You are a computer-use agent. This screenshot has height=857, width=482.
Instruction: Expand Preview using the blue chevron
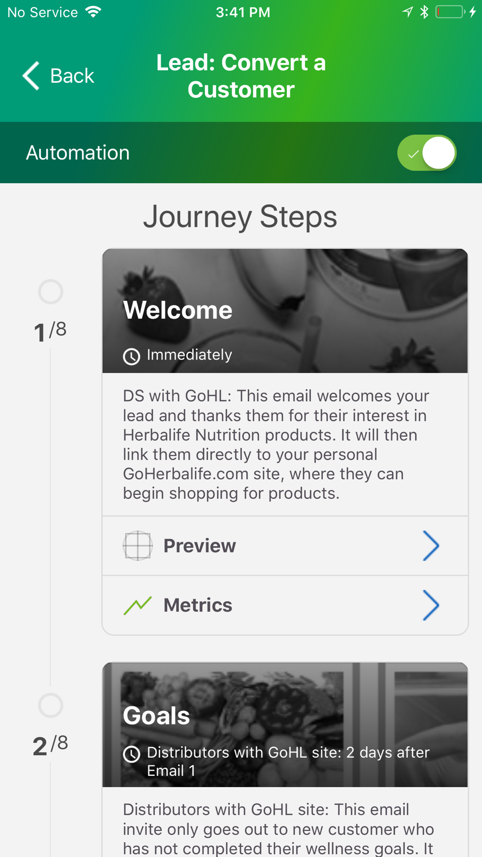coord(430,546)
